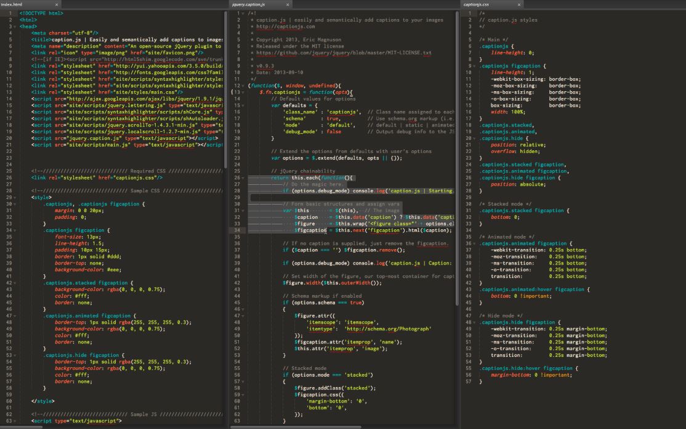The image size is (686, 429).
Task: Click "$figure.addClass('stacked');" line
Action: coord(335,388)
